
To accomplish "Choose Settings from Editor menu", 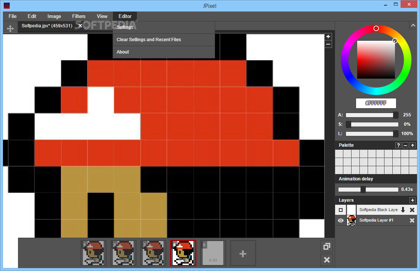I will click(x=164, y=27).
